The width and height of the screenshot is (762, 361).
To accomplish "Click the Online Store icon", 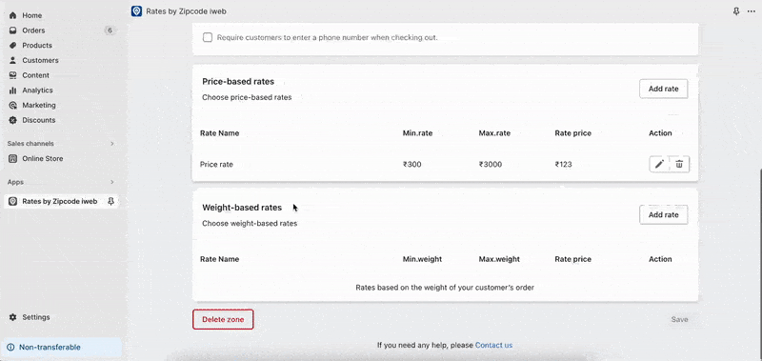I will tap(13, 158).
